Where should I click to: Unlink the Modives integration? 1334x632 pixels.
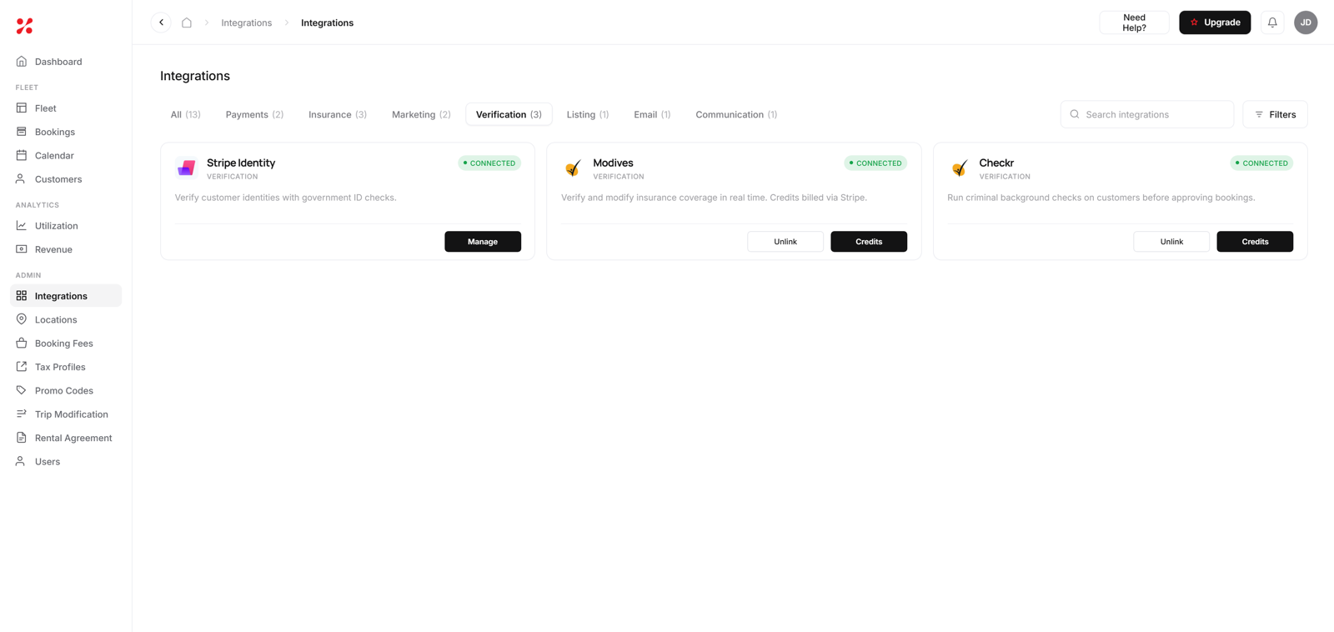click(x=785, y=242)
